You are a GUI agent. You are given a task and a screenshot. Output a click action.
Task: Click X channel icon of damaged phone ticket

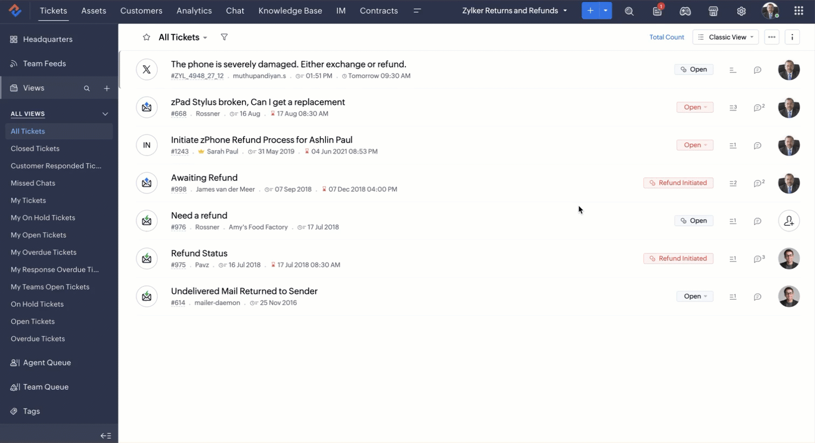[x=147, y=69]
